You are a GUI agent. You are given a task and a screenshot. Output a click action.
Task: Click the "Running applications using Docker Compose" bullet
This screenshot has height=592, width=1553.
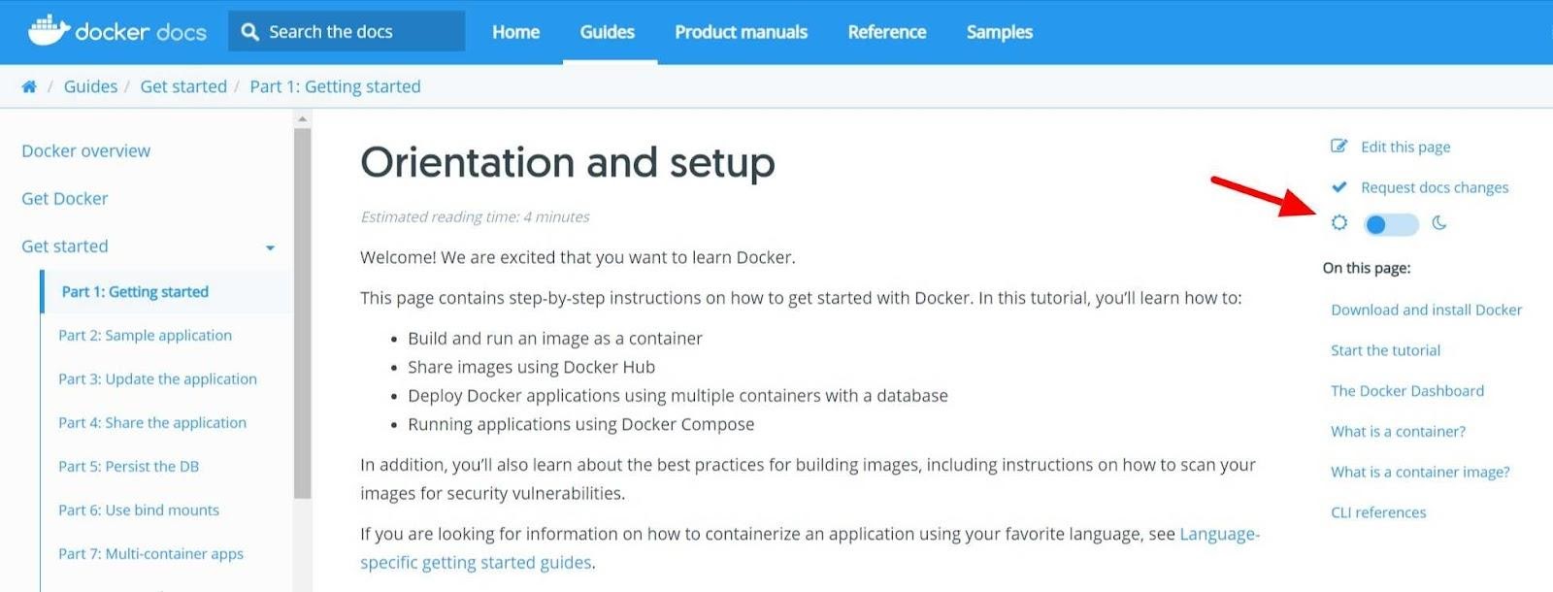(x=580, y=424)
